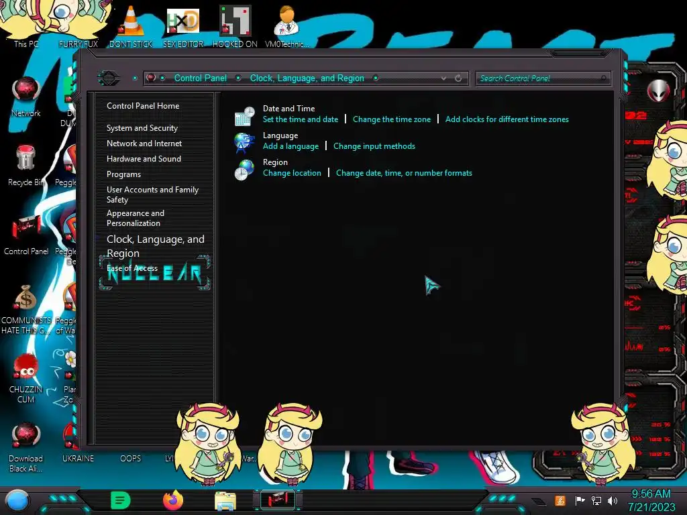Select Clock, Language, and Region sidebar entry
This screenshot has height=515, width=687.
coord(156,246)
